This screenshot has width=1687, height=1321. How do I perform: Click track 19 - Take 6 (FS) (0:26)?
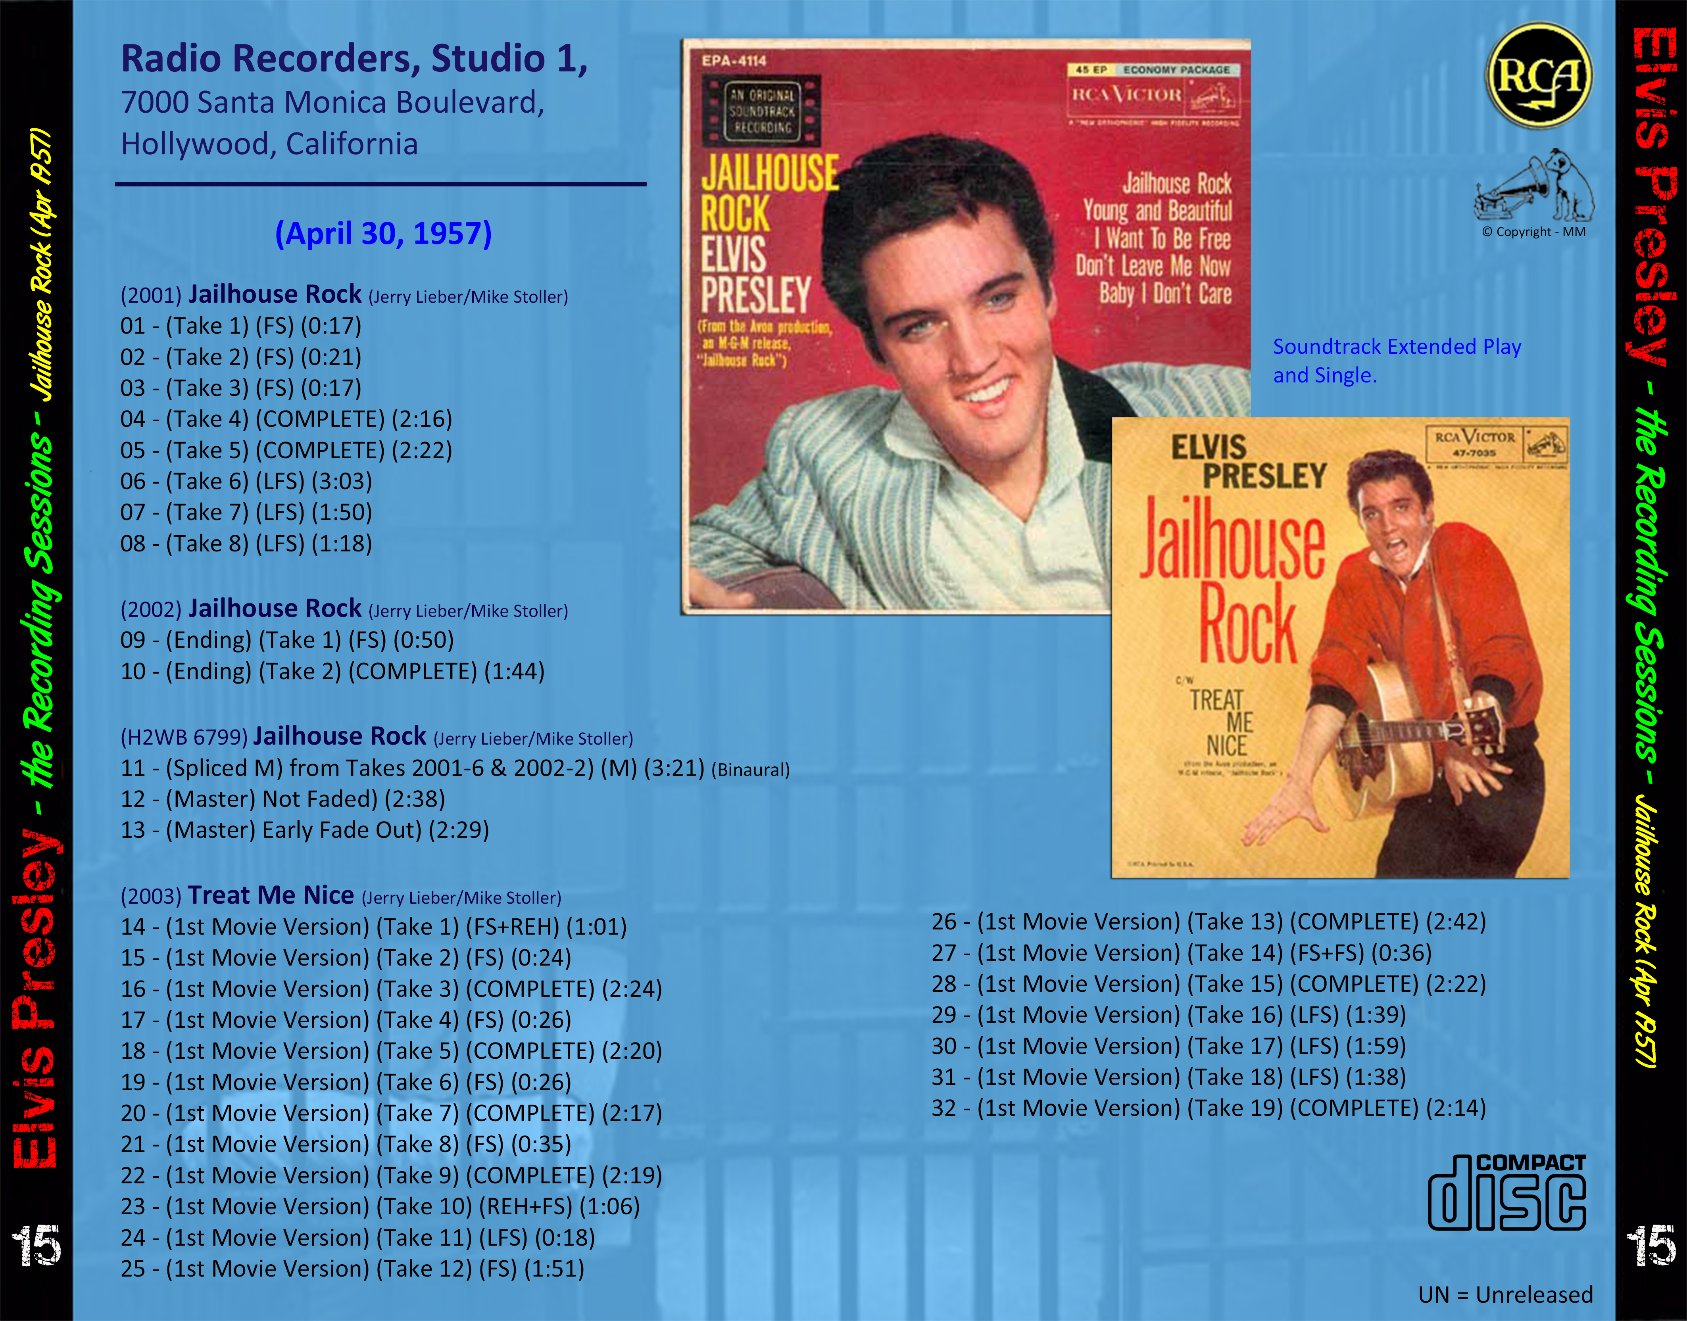pyautogui.click(x=346, y=1082)
